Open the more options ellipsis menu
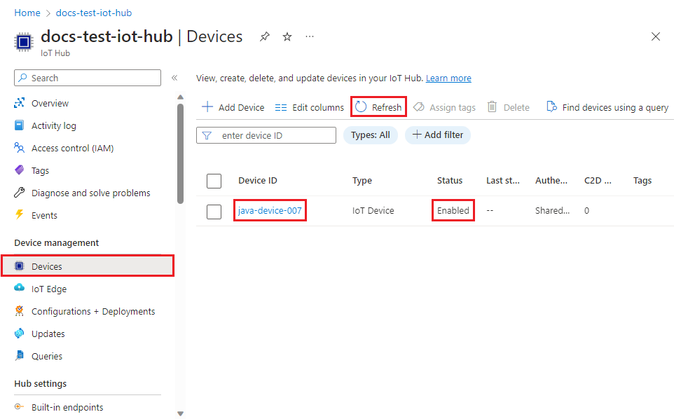Image resolution: width=681 pixels, height=419 pixels. point(309,36)
